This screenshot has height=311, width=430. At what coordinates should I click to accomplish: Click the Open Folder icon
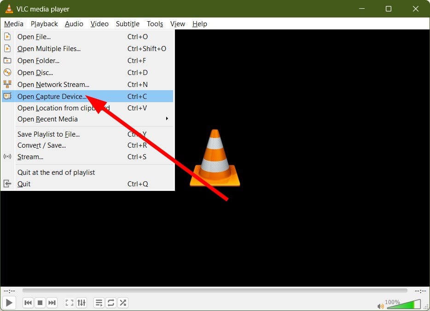tap(7, 60)
